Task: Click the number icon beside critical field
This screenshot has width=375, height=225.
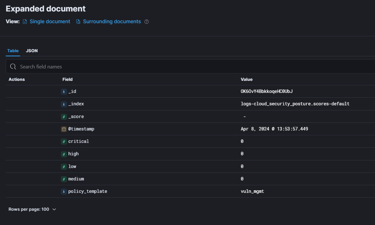Action: (64, 141)
